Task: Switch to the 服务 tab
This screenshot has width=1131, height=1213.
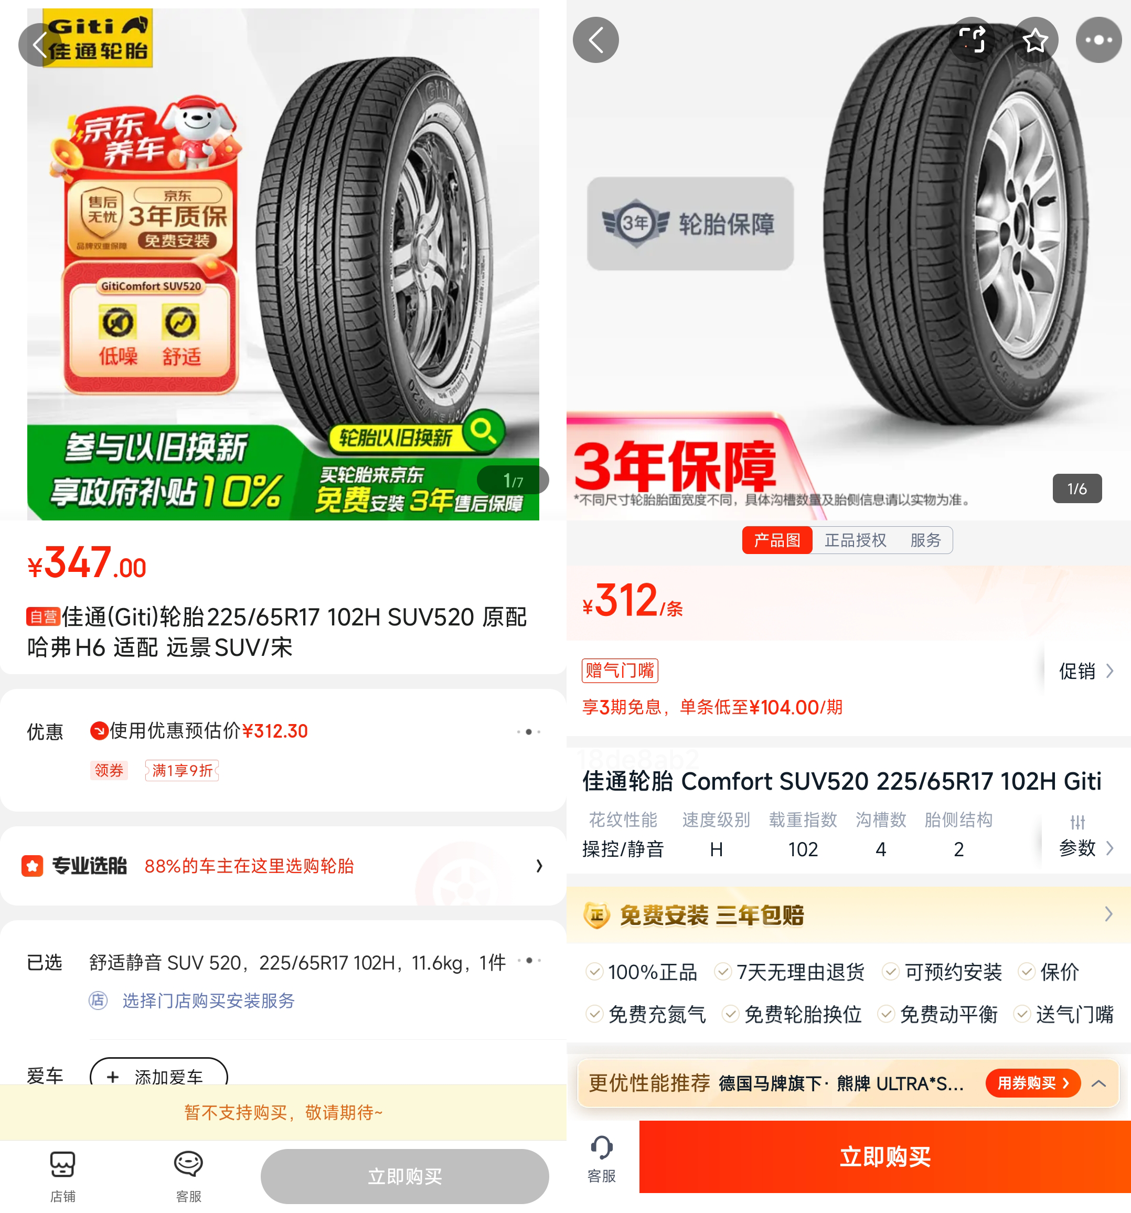Action: click(925, 540)
